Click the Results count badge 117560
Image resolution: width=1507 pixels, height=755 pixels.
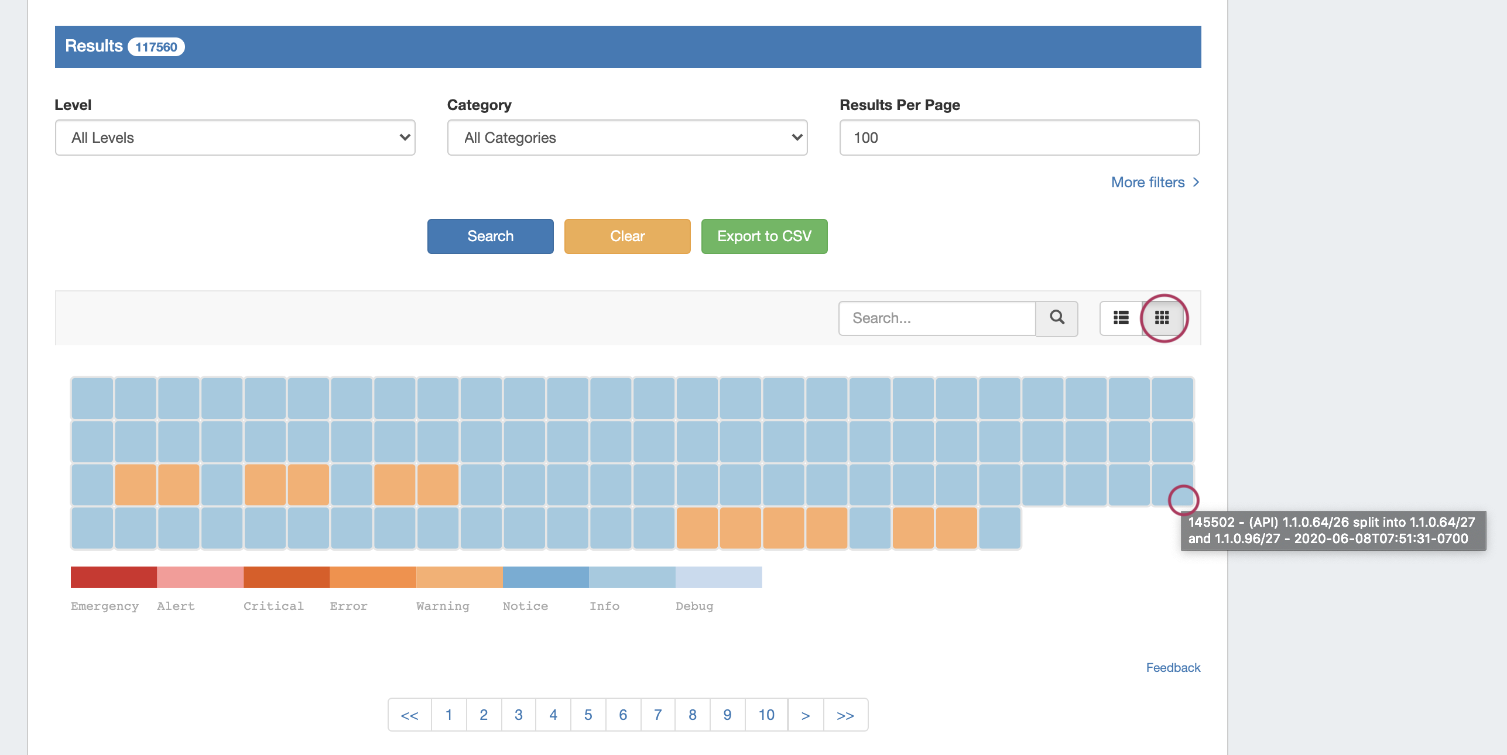click(x=156, y=47)
